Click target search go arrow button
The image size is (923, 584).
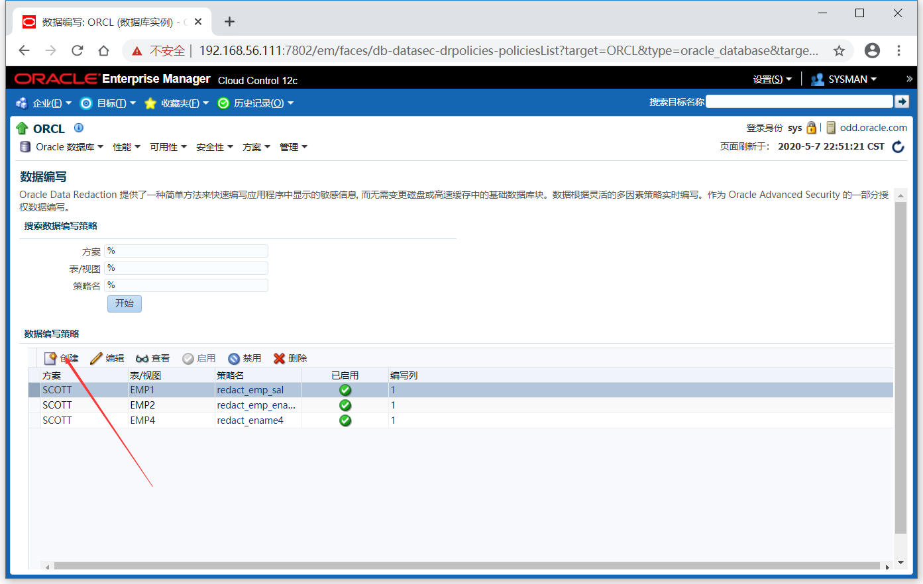coord(902,101)
